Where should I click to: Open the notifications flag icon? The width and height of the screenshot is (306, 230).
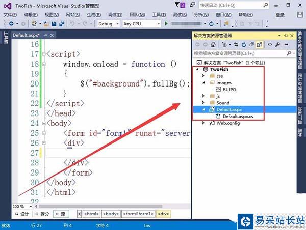pos(180,5)
